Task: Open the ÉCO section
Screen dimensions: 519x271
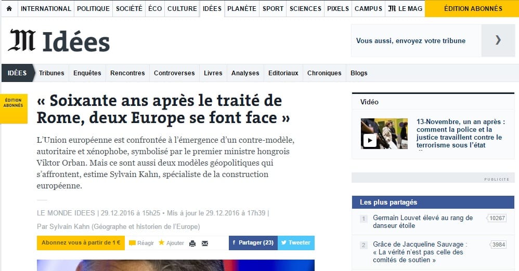Action: [155, 9]
